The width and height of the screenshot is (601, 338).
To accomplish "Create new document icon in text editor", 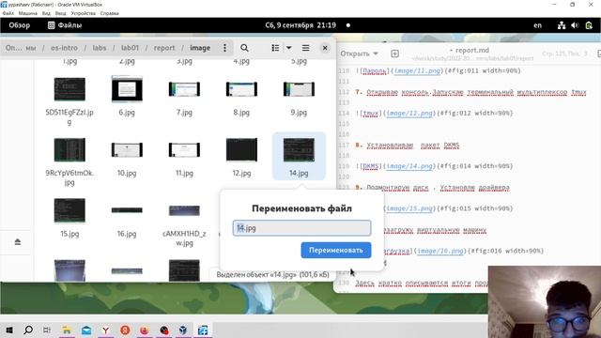I will (394, 54).
